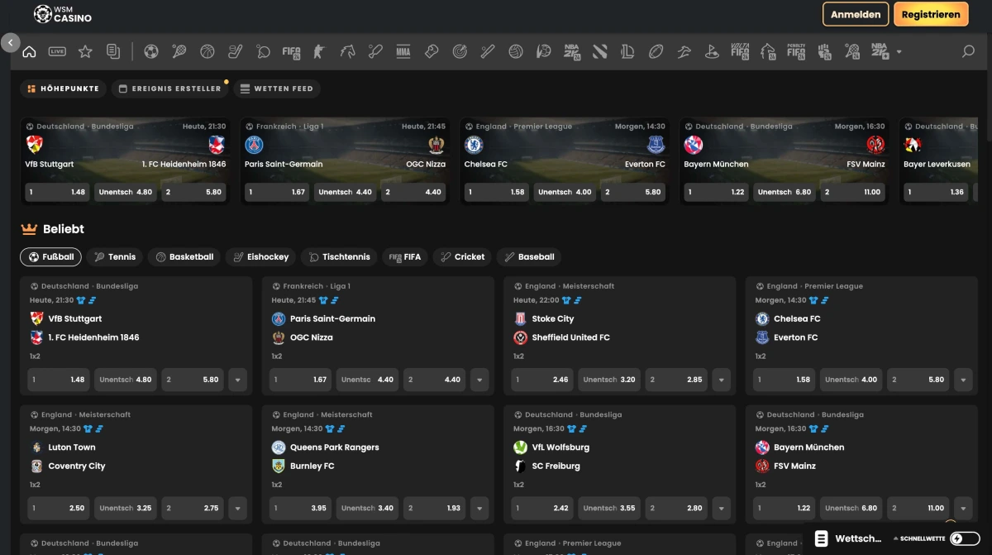The image size is (992, 555).
Task: Go to the Home icon in sports bar
Action: pyautogui.click(x=29, y=51)
